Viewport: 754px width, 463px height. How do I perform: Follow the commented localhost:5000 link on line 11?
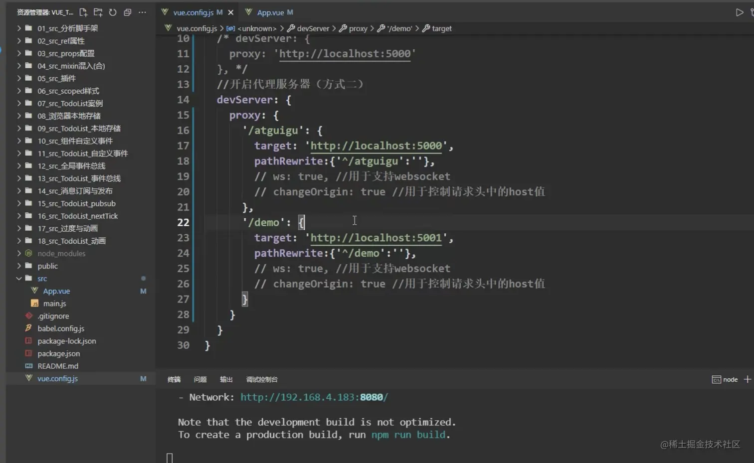pos(345,54)
